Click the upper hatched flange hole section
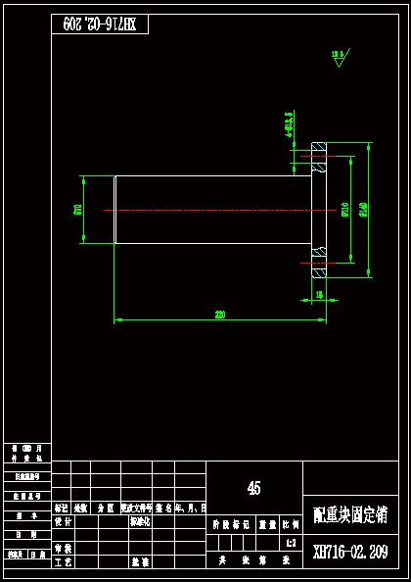 319,158
